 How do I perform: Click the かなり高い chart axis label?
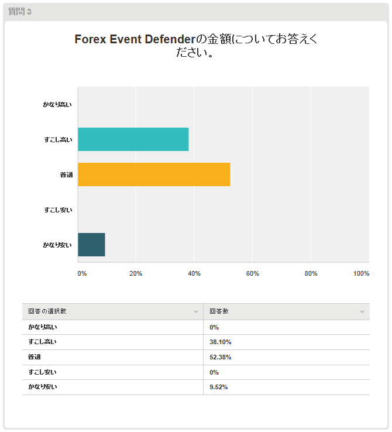57,104
